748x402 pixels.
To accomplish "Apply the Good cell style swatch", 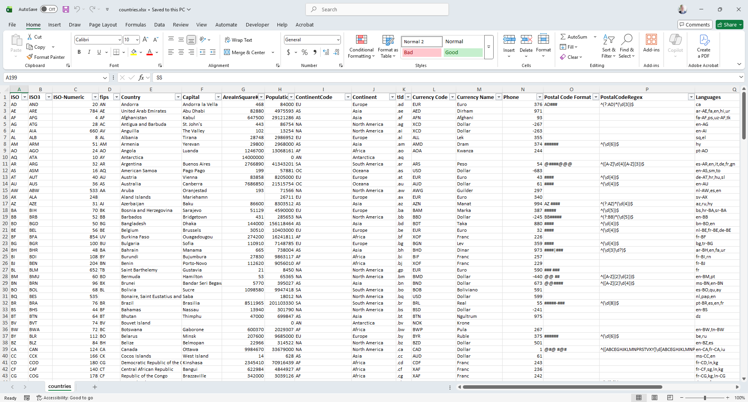I will coord(463,53).
